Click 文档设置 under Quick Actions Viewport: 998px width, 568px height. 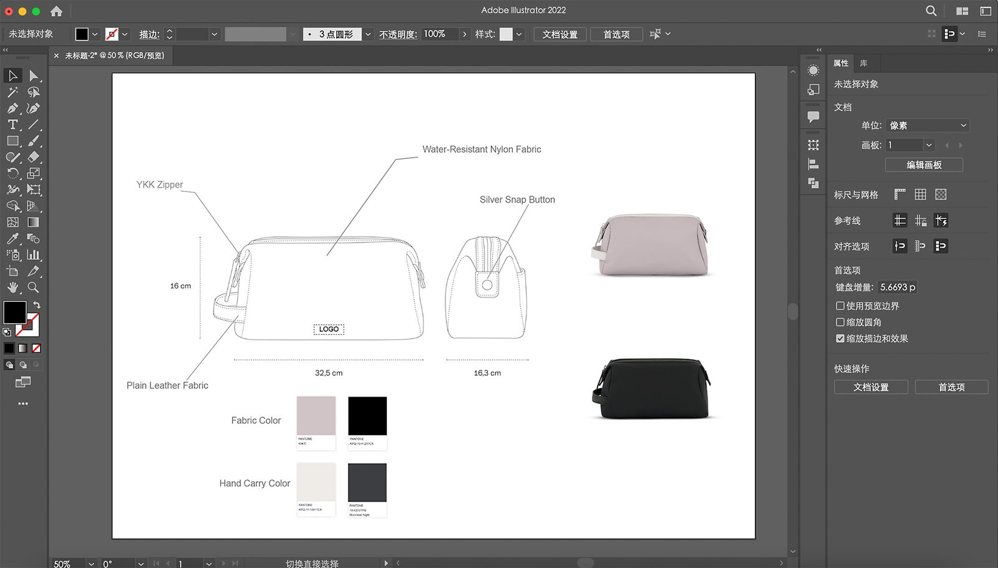(871, 387)
